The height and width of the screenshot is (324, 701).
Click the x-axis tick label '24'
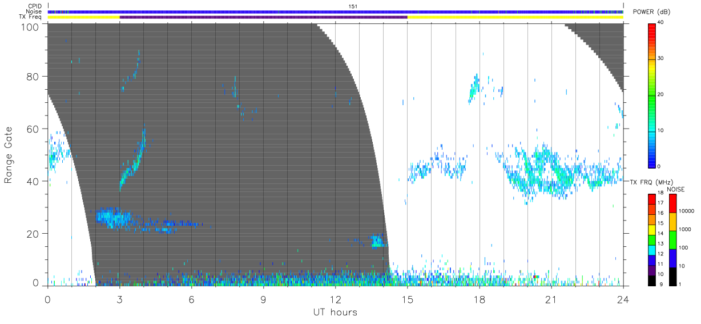point(623,299)
